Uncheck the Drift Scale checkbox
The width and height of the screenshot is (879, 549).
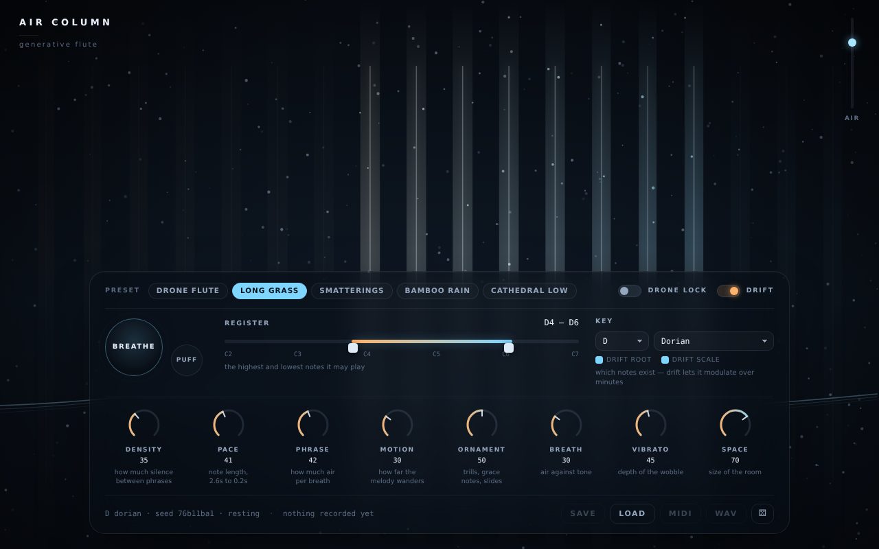click(665, 360)
